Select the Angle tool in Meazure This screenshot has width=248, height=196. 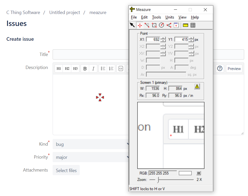tap(169, 25)
